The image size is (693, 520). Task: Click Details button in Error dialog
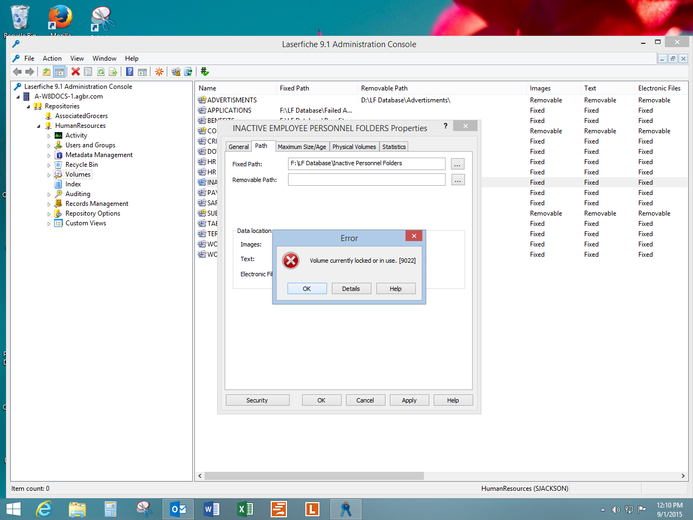(x=351, y=289)
